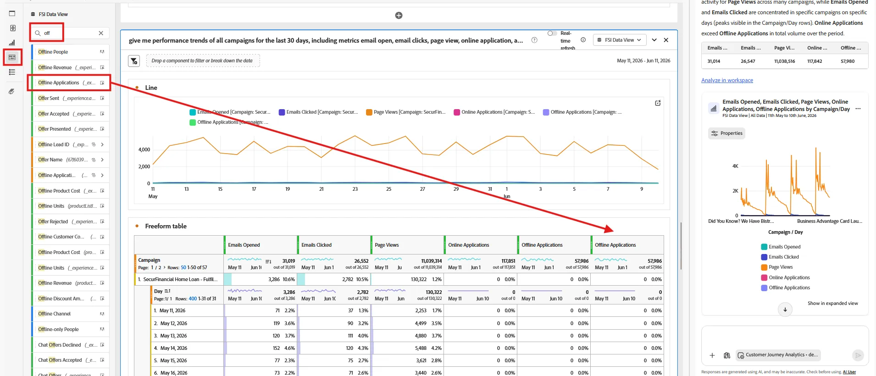Open the date range May 11 - Jun 11, 2026

[x=643, y=61]
